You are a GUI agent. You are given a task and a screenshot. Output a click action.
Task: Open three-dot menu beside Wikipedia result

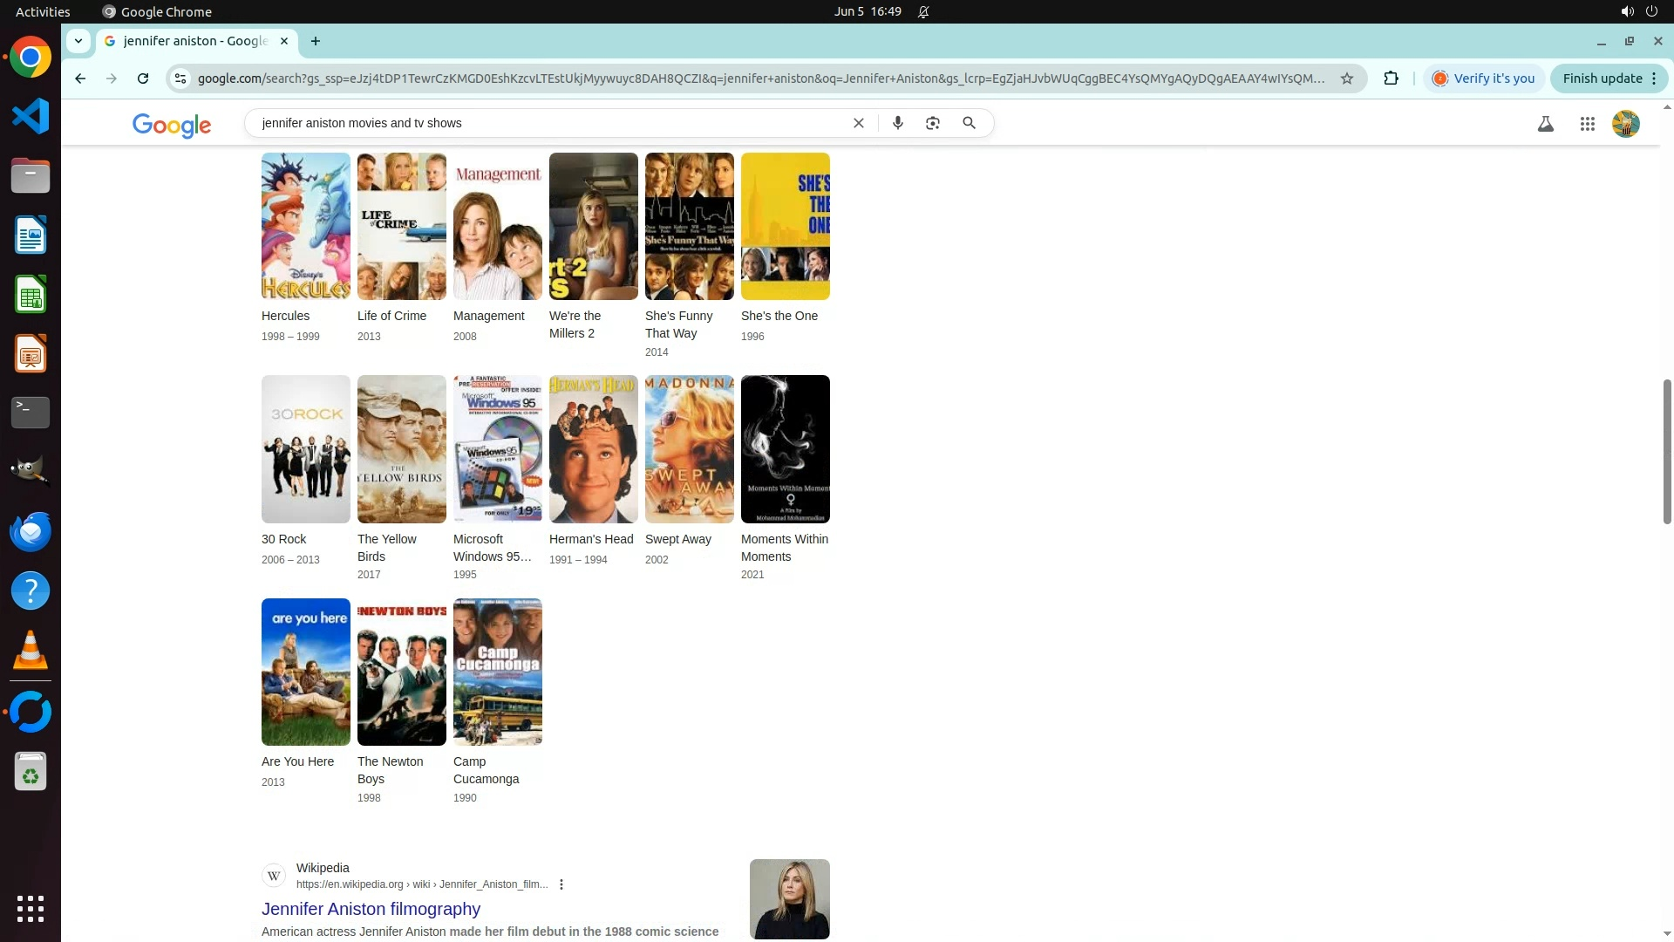point(561,884)
